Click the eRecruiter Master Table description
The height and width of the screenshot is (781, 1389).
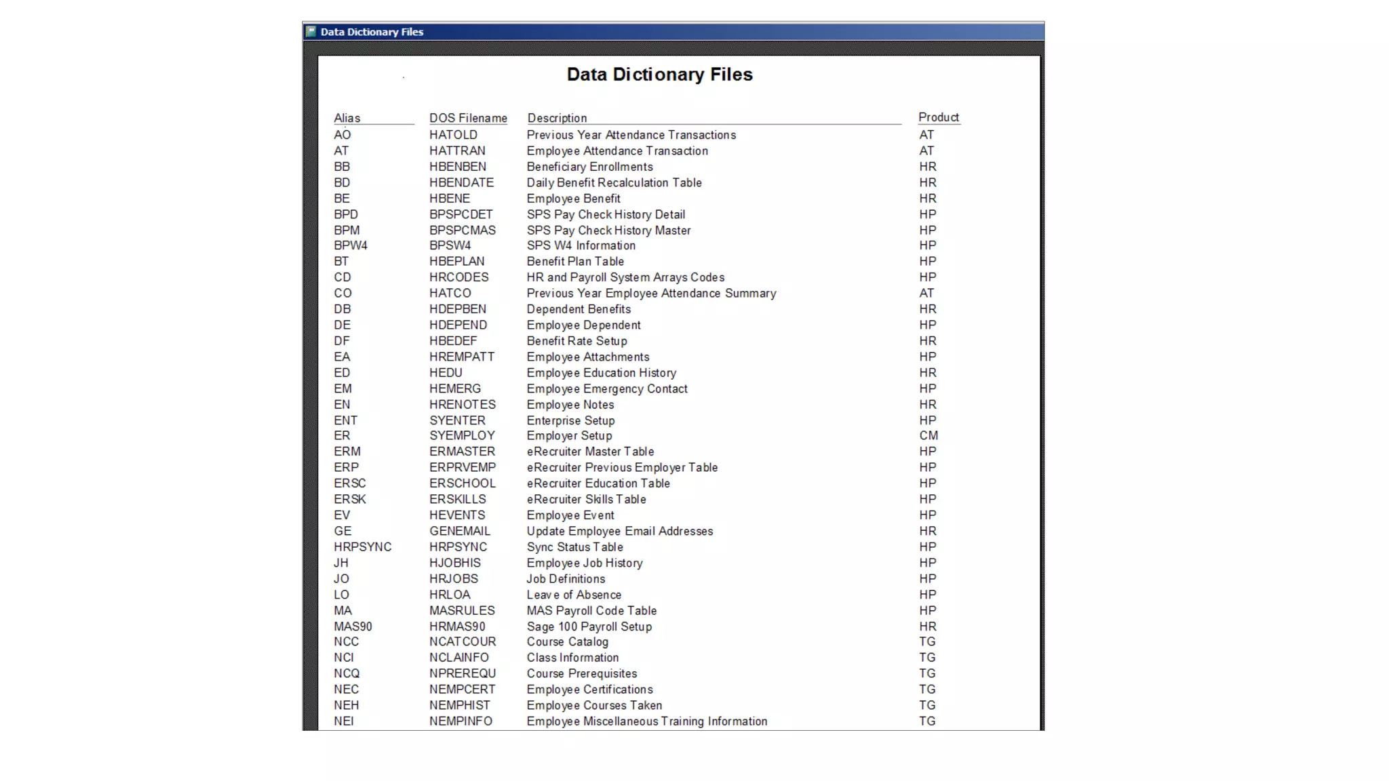(x=590, y=452)
